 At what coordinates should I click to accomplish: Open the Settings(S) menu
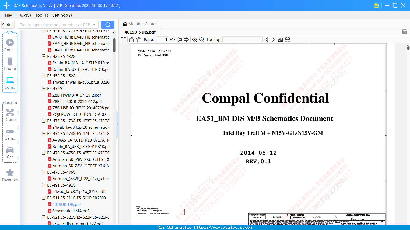click(x=62, y=15)
